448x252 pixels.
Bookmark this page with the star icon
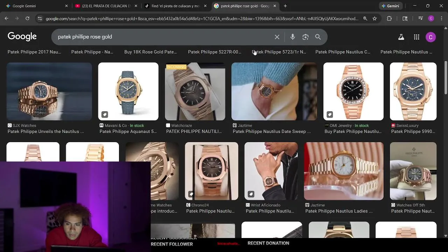(x=374, y=19)
